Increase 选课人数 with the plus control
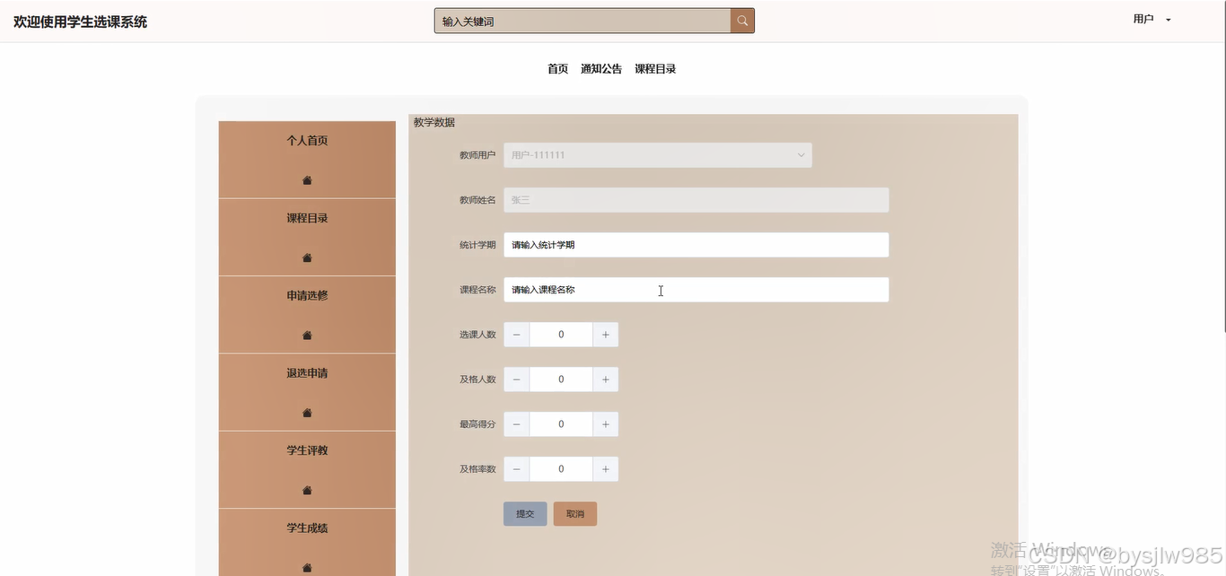 tap(606, 334)
